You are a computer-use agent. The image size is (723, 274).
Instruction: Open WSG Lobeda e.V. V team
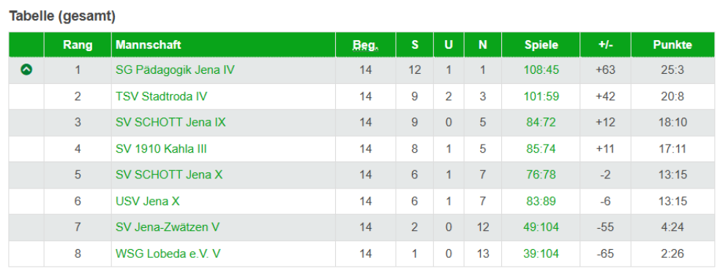[x=168, y=254]
